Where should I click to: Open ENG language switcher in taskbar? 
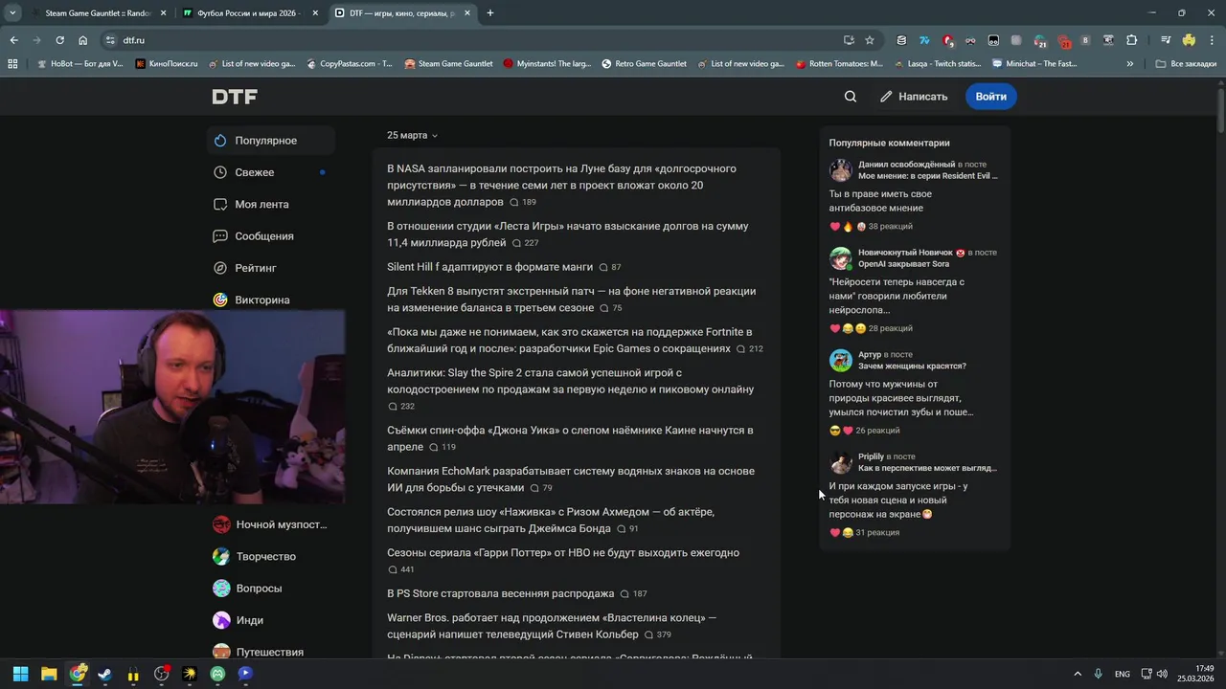click(1123, 674)
